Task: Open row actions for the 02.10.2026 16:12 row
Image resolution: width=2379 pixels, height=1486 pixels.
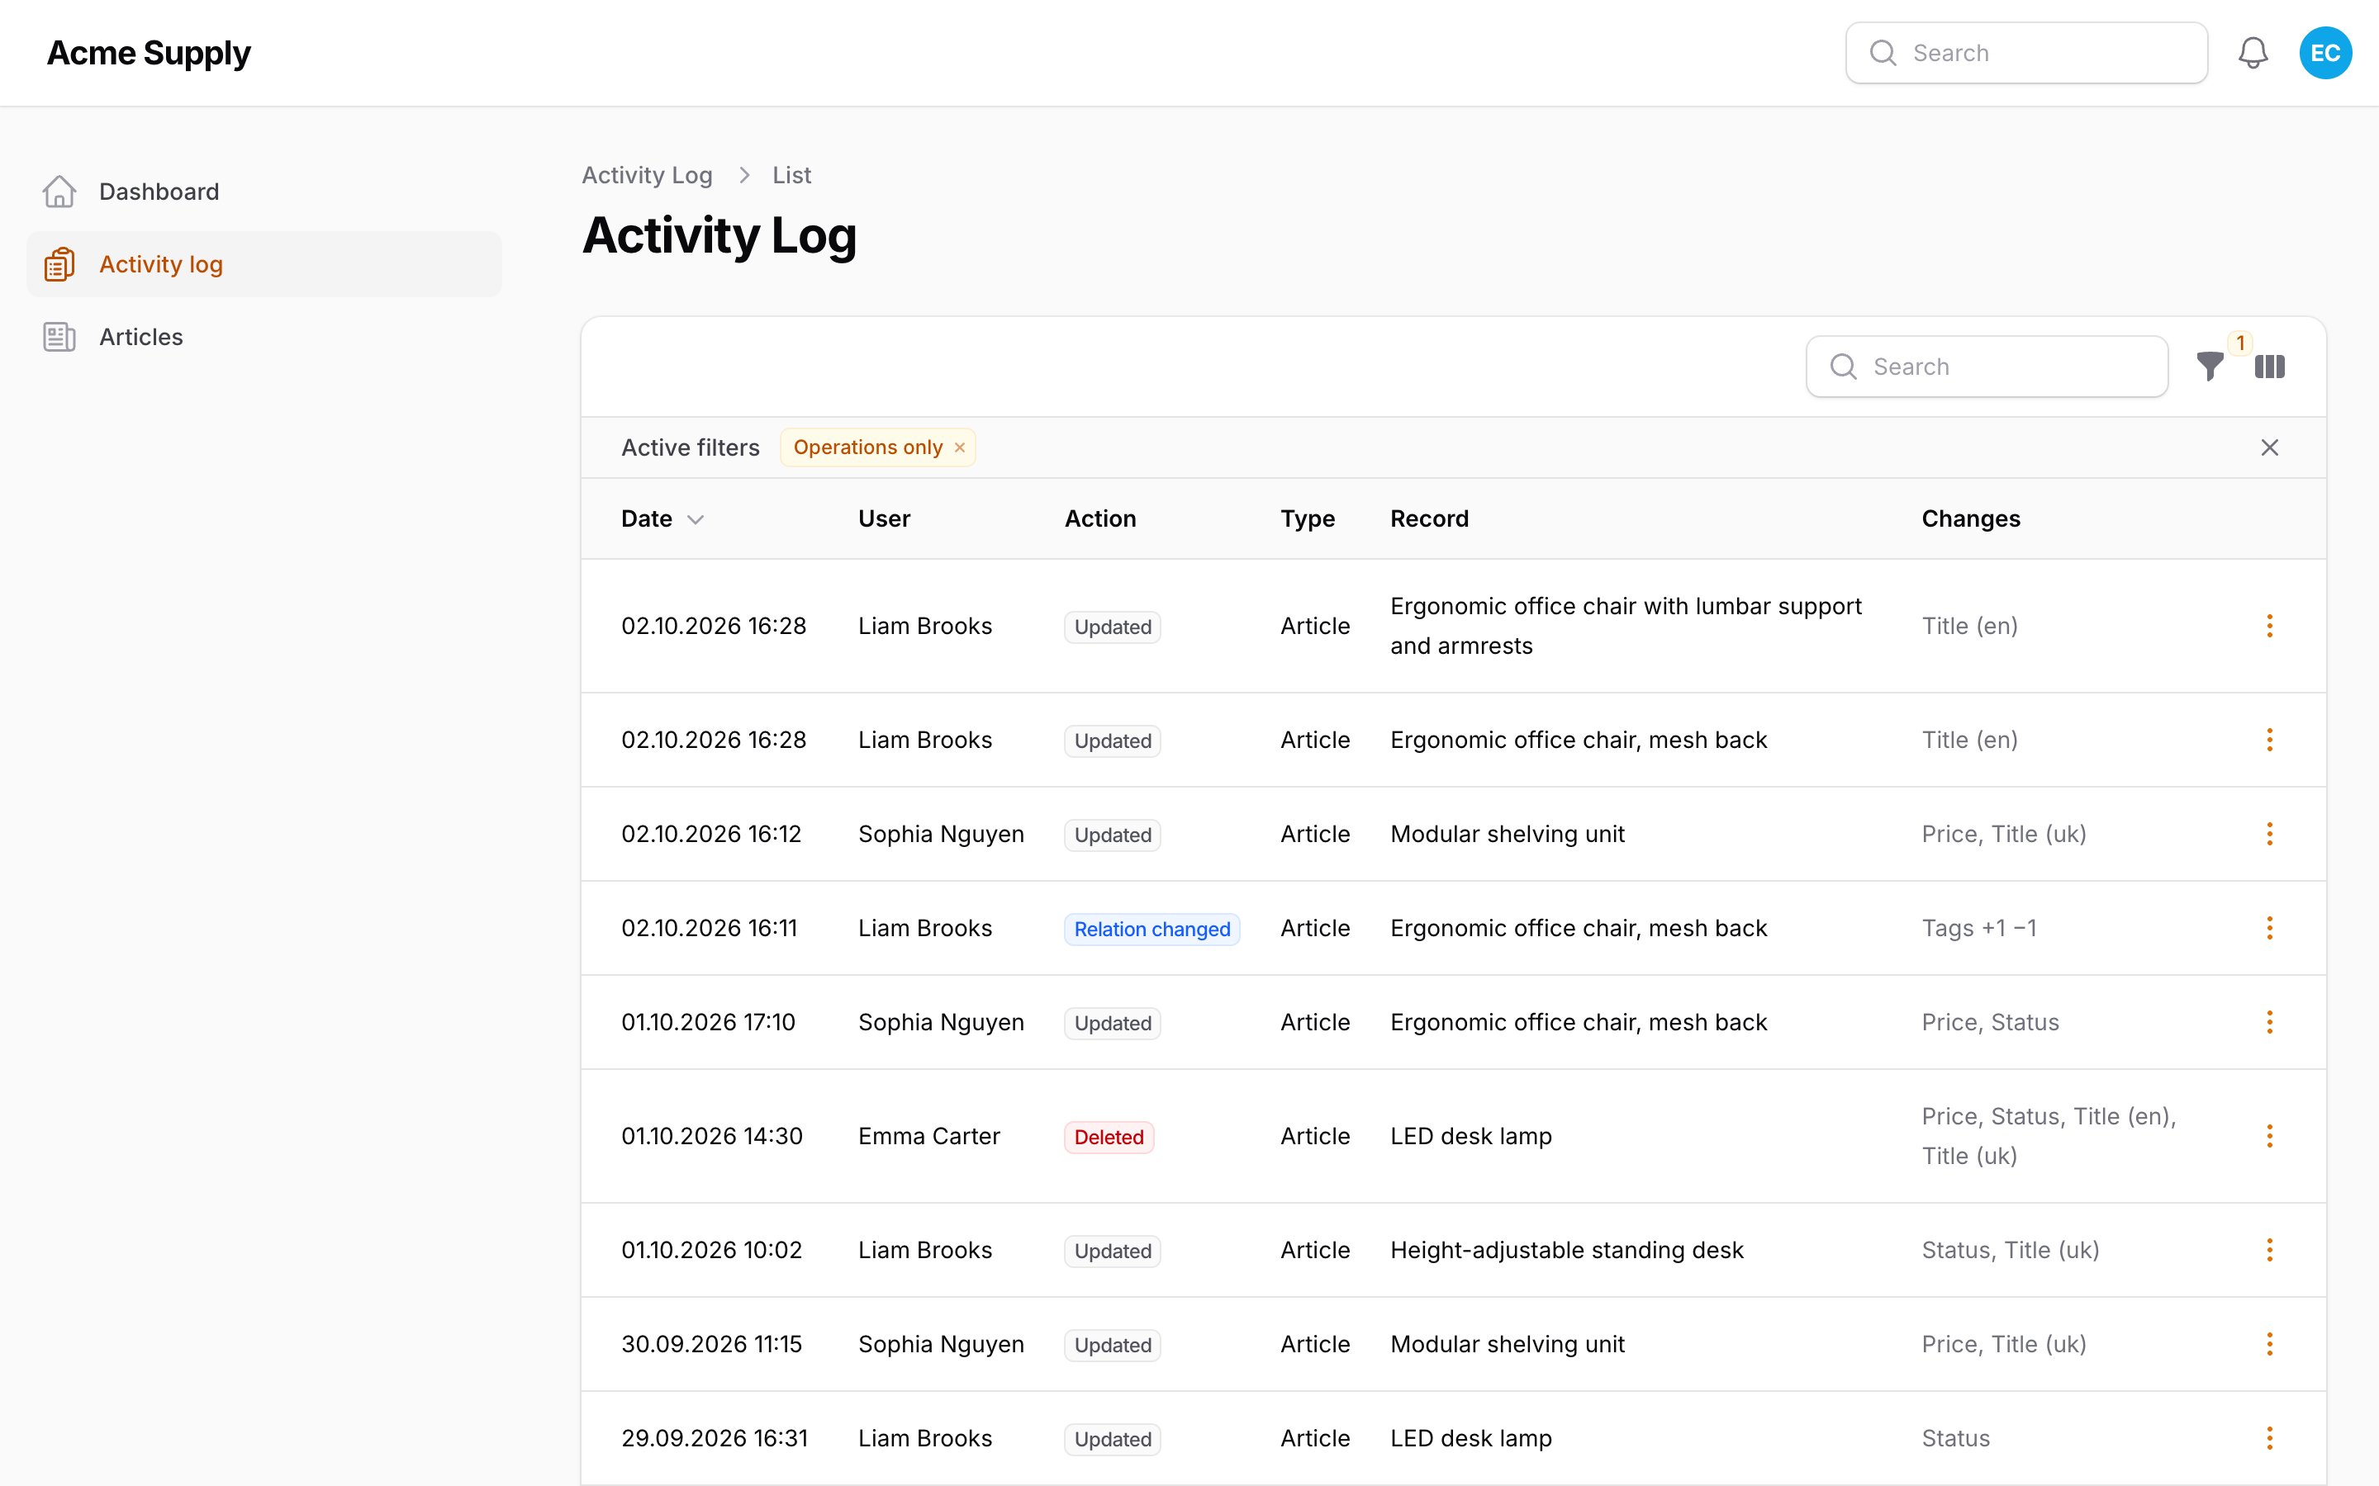Action: 2269,835
